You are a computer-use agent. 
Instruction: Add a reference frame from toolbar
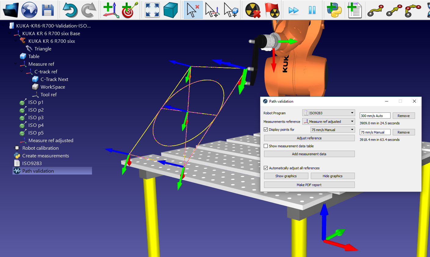click(x=111, y=10)
